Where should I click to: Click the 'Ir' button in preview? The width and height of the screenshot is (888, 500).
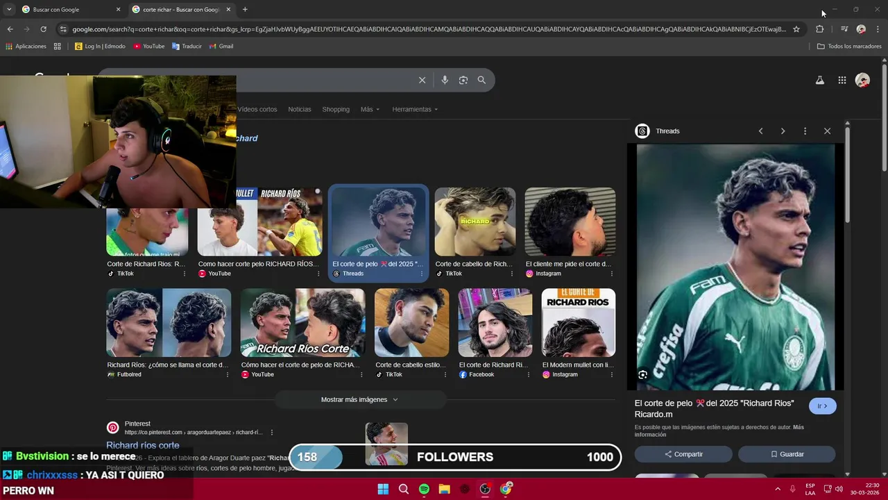point(822,406)
